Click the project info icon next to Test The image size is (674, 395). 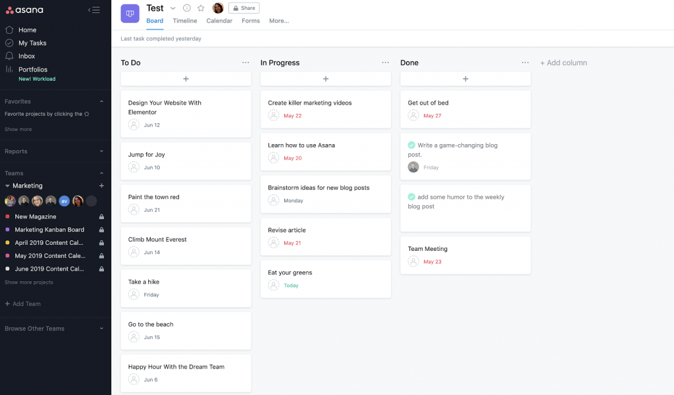pyautogui.click(x=187, y=8)
